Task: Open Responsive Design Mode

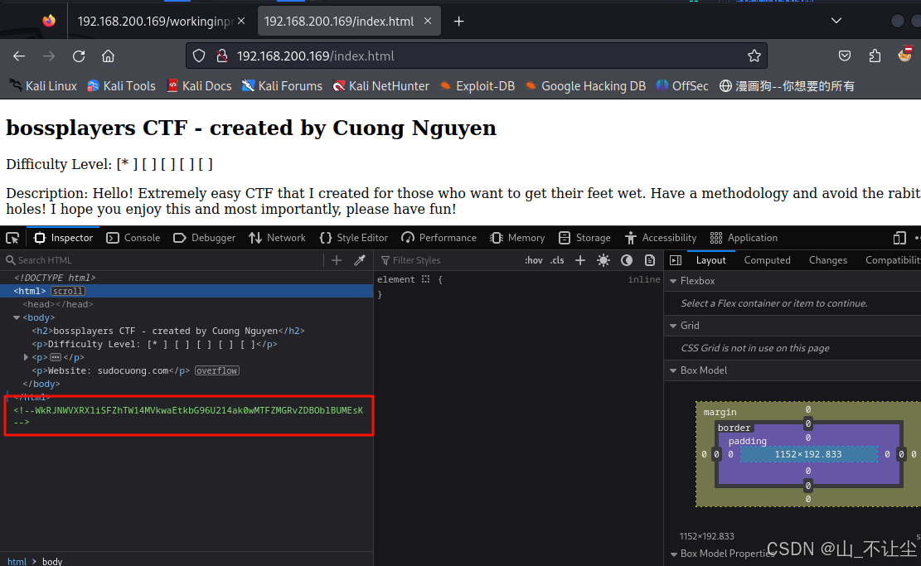Action: (899, 238)
